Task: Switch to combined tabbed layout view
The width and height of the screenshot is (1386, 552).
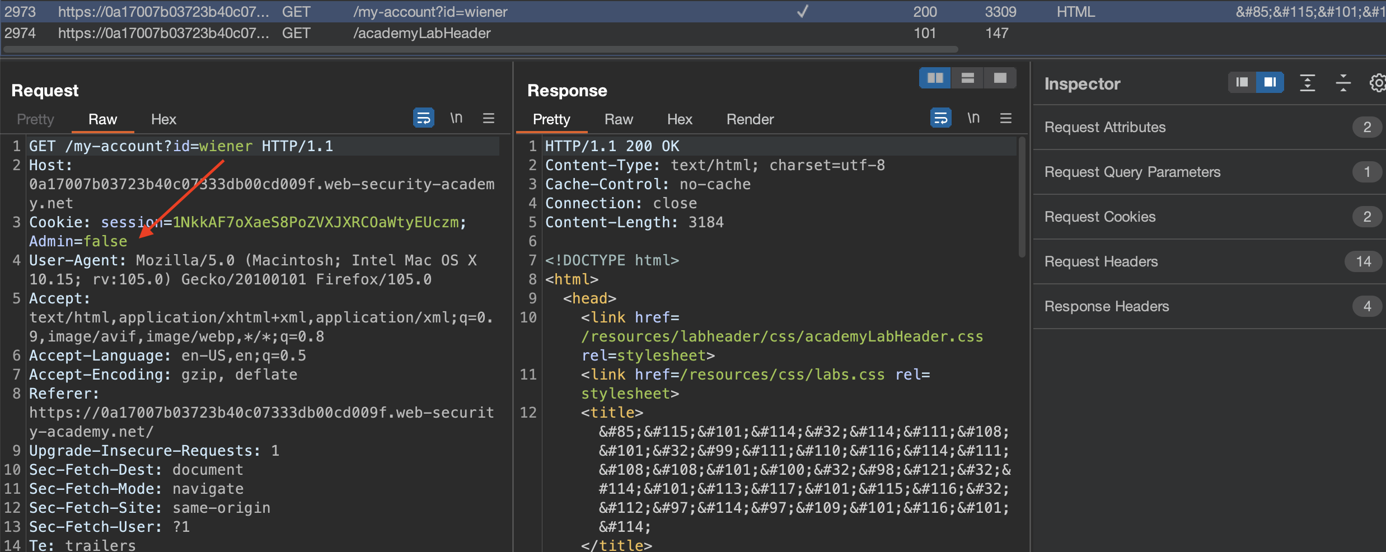Action: 1000,78
